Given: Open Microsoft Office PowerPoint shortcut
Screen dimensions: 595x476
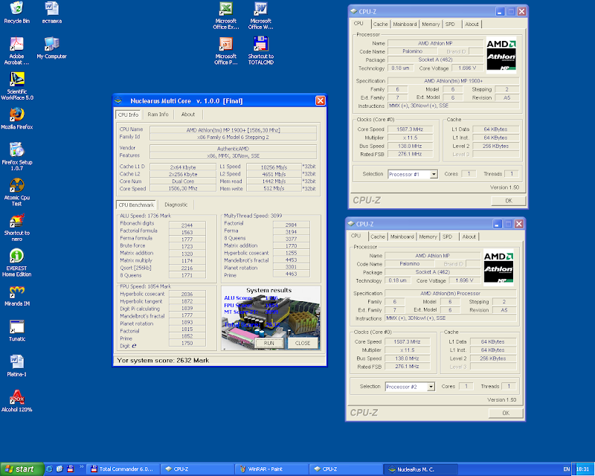Looking at the screenshot, I should 226,51.
